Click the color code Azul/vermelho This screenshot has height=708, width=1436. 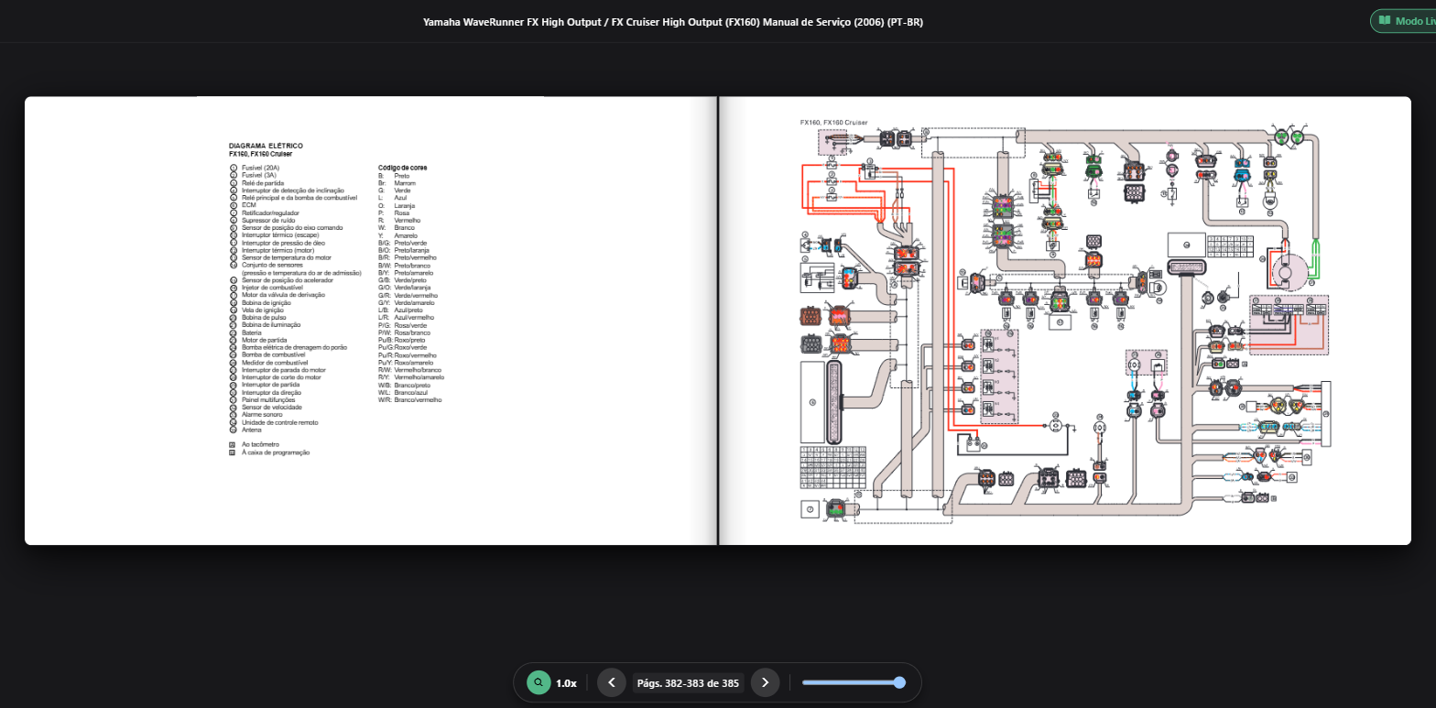pos(414,317)
